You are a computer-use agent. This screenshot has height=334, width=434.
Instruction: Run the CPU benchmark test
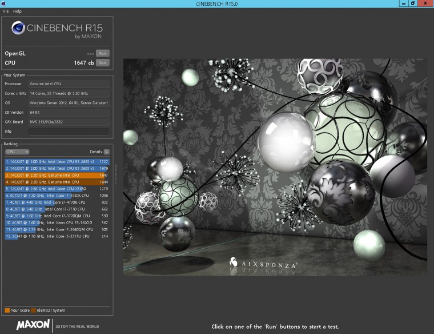tap(103, 63)
